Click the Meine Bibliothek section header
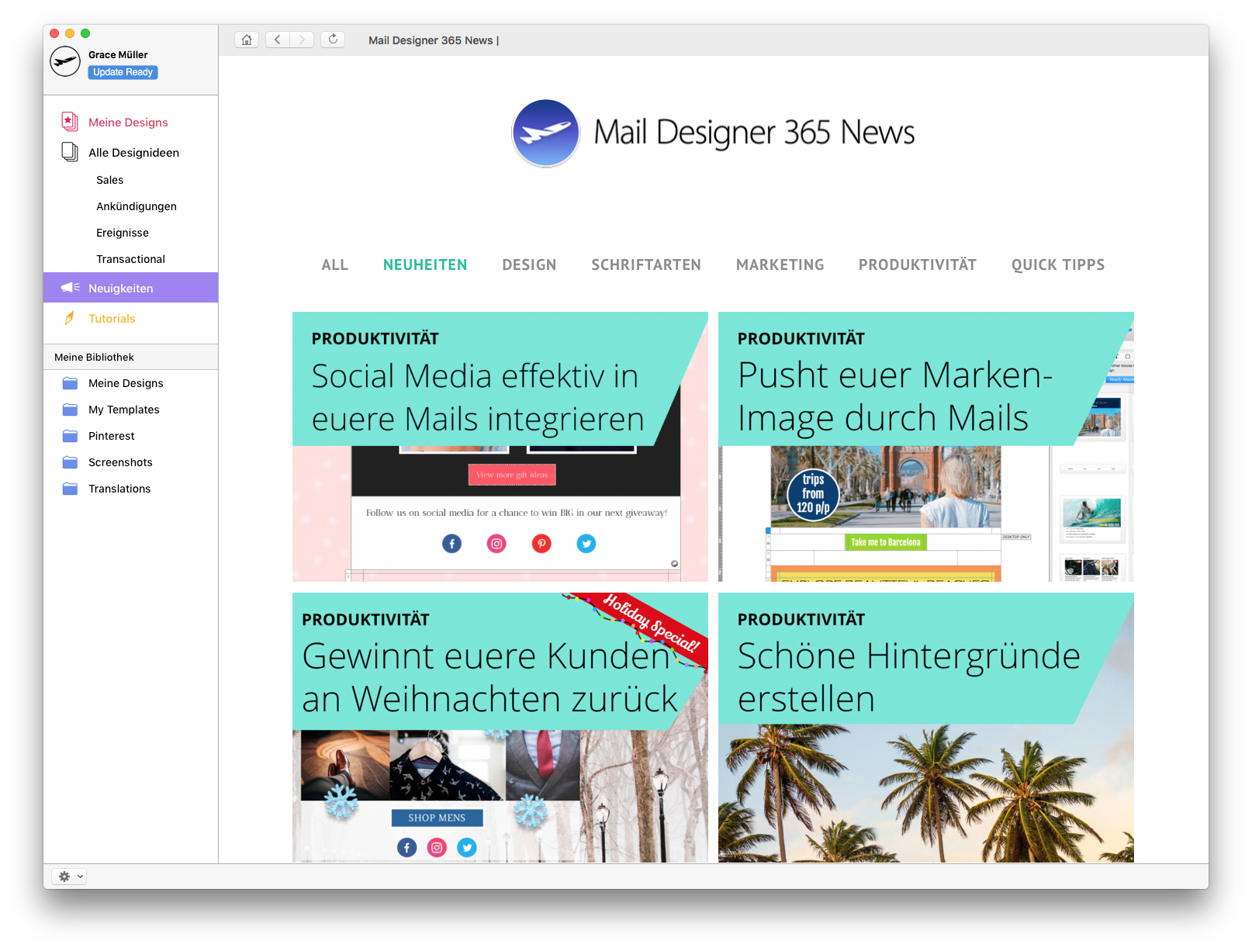The height and width of the screenshot is (951, 1252). click(130, 357)
